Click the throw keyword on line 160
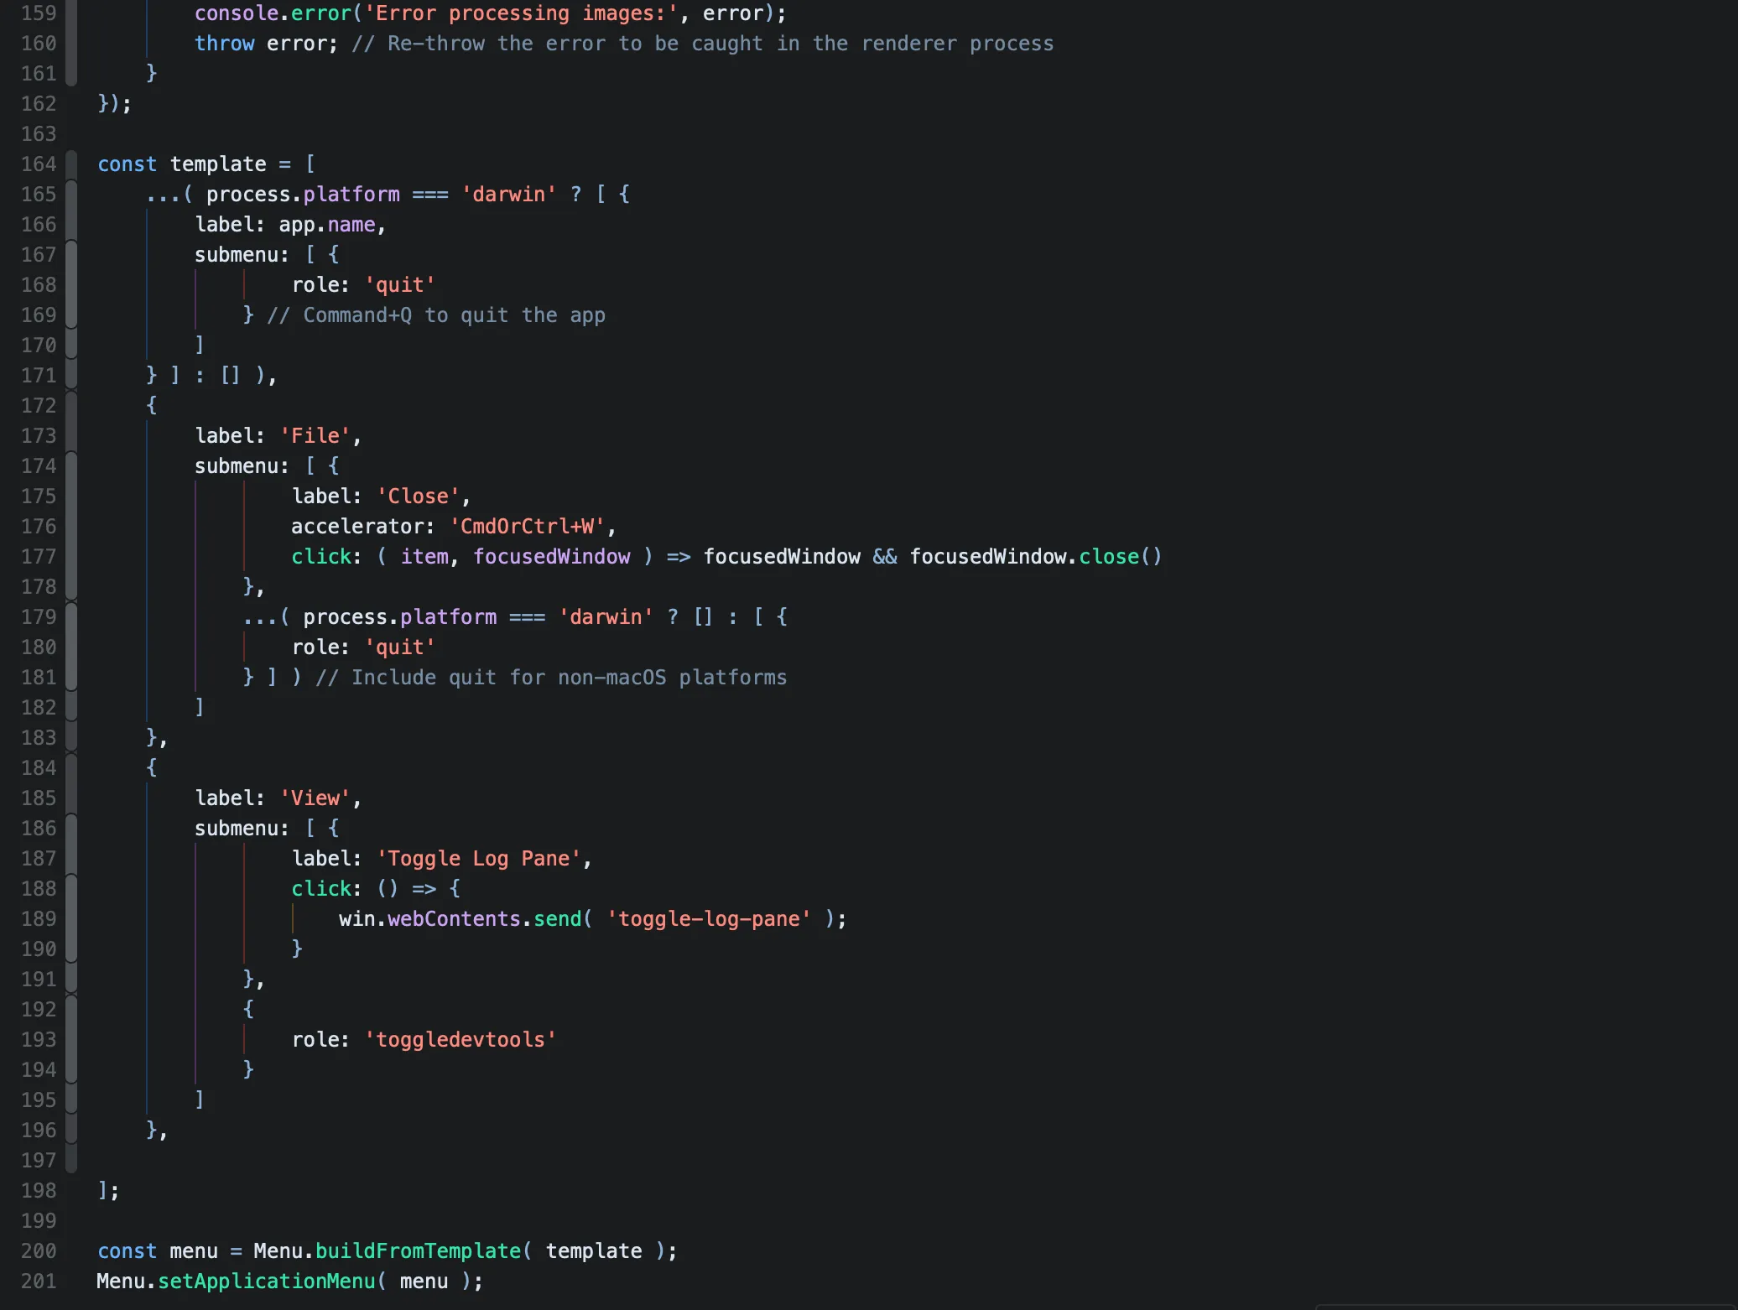The width and height of the screenshot is (1738, 1310). point(224,43)
